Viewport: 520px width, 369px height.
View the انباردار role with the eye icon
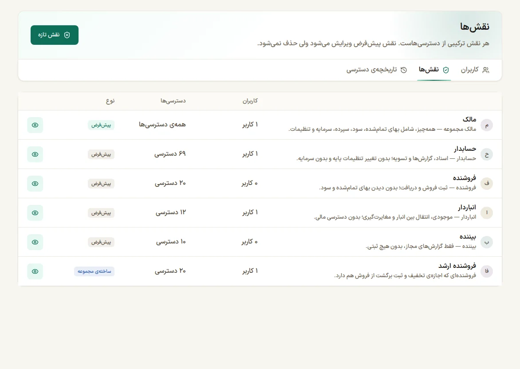(35, 213)
